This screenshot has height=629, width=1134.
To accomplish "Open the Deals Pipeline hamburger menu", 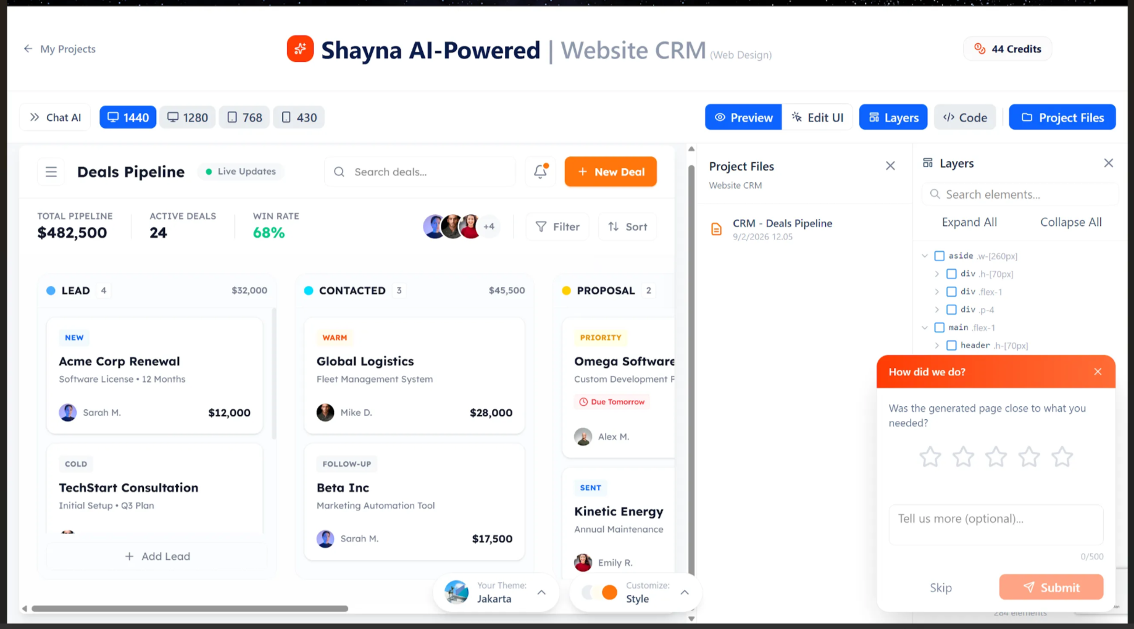I will click(51, 172).
